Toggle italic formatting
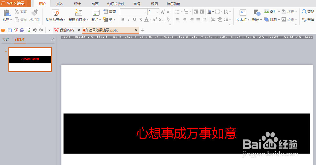316x165 pixels. [x=129, y=20]
